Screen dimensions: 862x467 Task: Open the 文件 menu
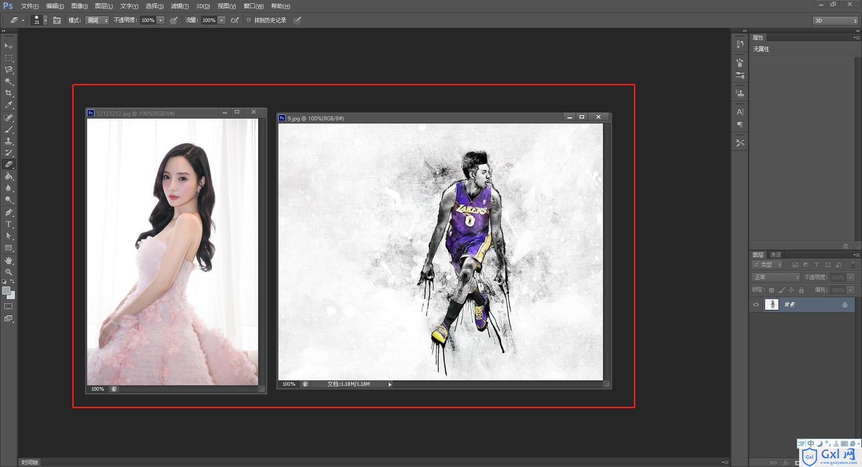[x=30, y=6]
